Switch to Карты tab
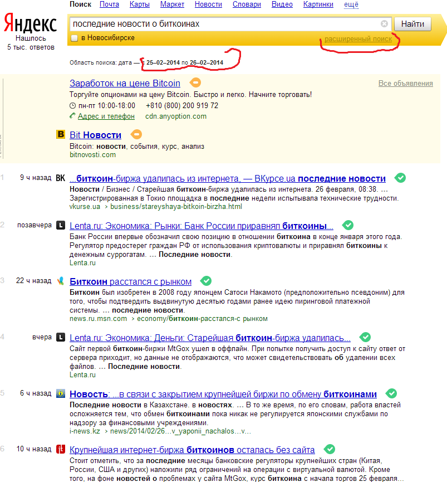 (139, 4)
